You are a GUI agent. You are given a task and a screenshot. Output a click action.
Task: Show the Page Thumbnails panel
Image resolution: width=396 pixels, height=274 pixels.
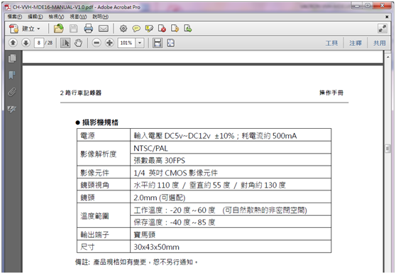pos(12,59)
